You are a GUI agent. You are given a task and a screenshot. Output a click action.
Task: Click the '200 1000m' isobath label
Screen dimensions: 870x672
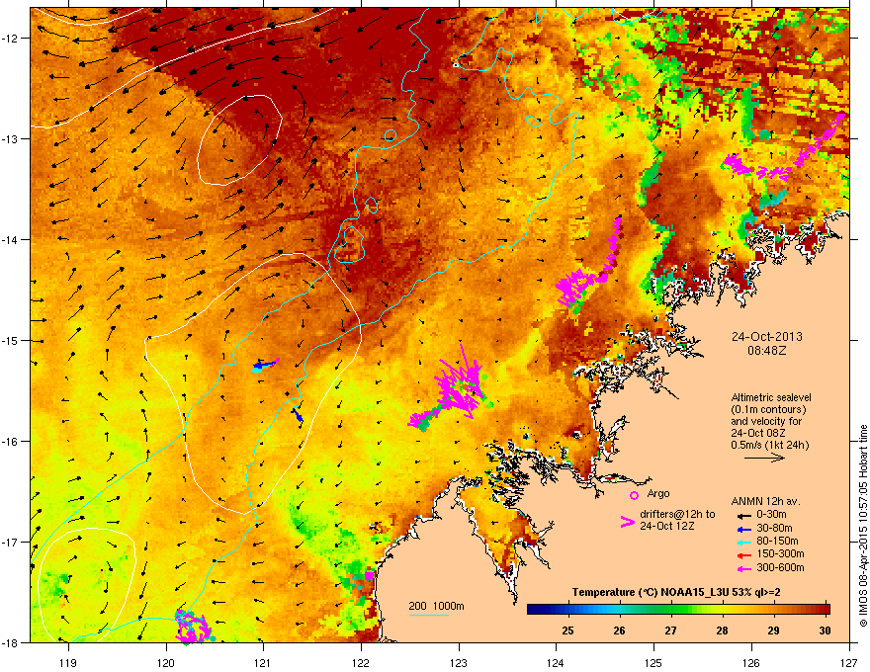(x=436, y=606)
